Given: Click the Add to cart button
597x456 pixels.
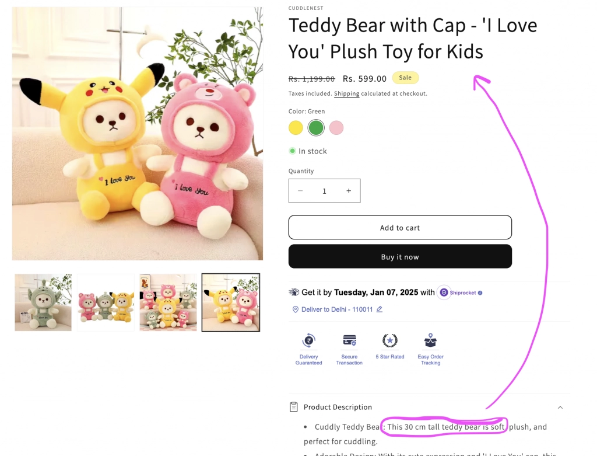Looking at the screenshot, I should tap(400, 228).
